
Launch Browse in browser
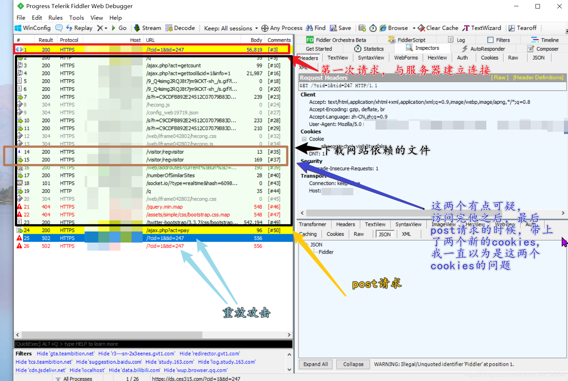point(394,28)
